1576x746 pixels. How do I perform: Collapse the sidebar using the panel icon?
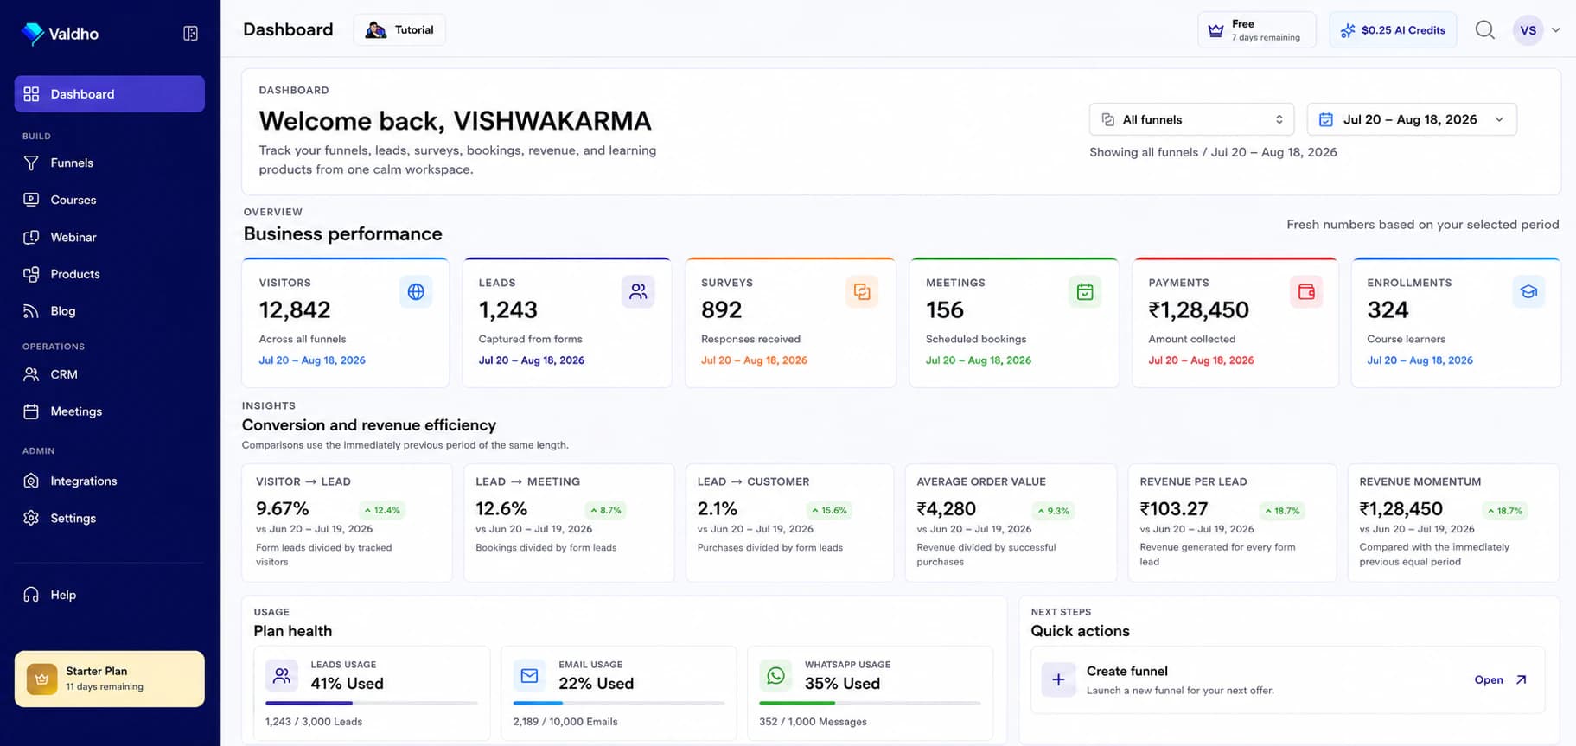(x=191, y=34)
